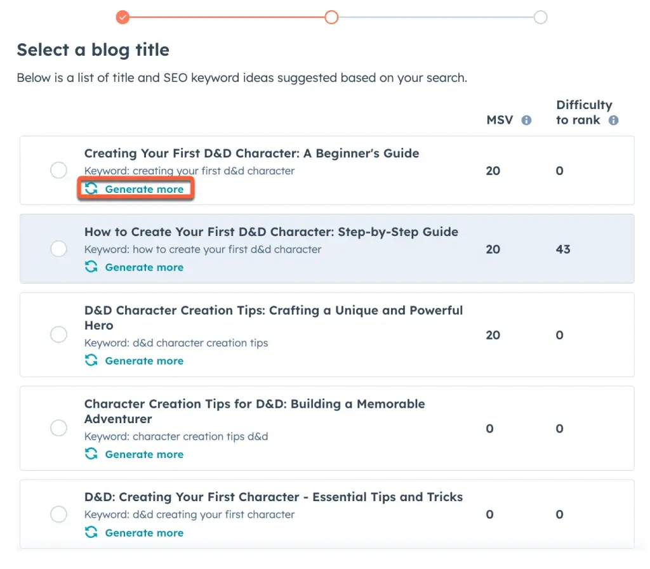
Task: Select radio for Character Creation Tips for D&D
Action: pos(58,428)
